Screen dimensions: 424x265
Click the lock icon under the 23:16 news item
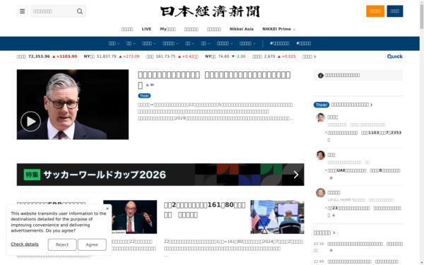click(331, 250)
